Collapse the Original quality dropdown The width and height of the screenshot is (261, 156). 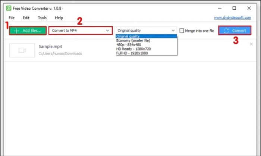click(x=145, y=31)
